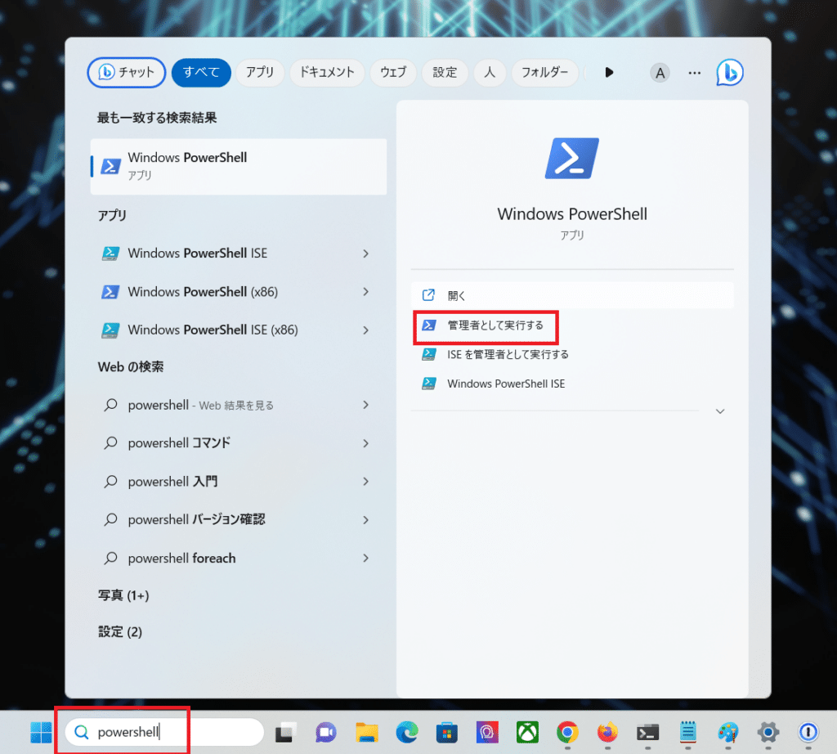Open the Notepad icon in the taskbar
This screenshot has height=754, width=837.
pyautogui.click(x=688, y=732)
